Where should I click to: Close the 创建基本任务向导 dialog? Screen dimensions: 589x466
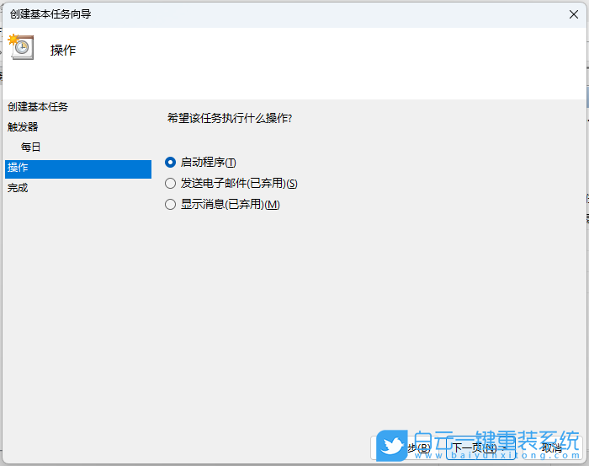point(573,14)
